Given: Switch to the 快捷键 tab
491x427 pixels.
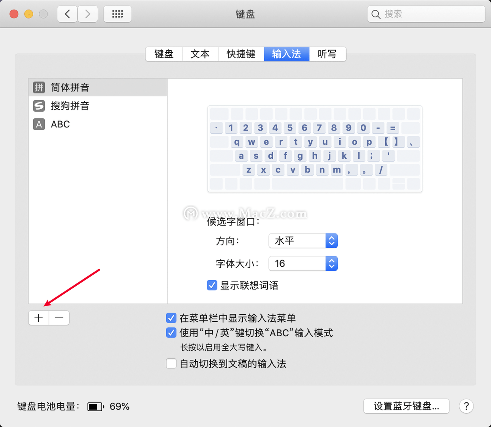Looking at the screenshot, I should pos(241,54).
